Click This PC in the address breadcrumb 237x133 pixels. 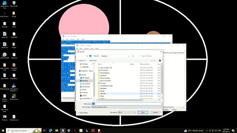(x=96, y=56)
